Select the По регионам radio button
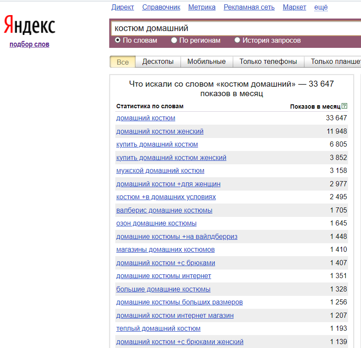Viewport: 361px width, 348px height. [x=174, y=40]
